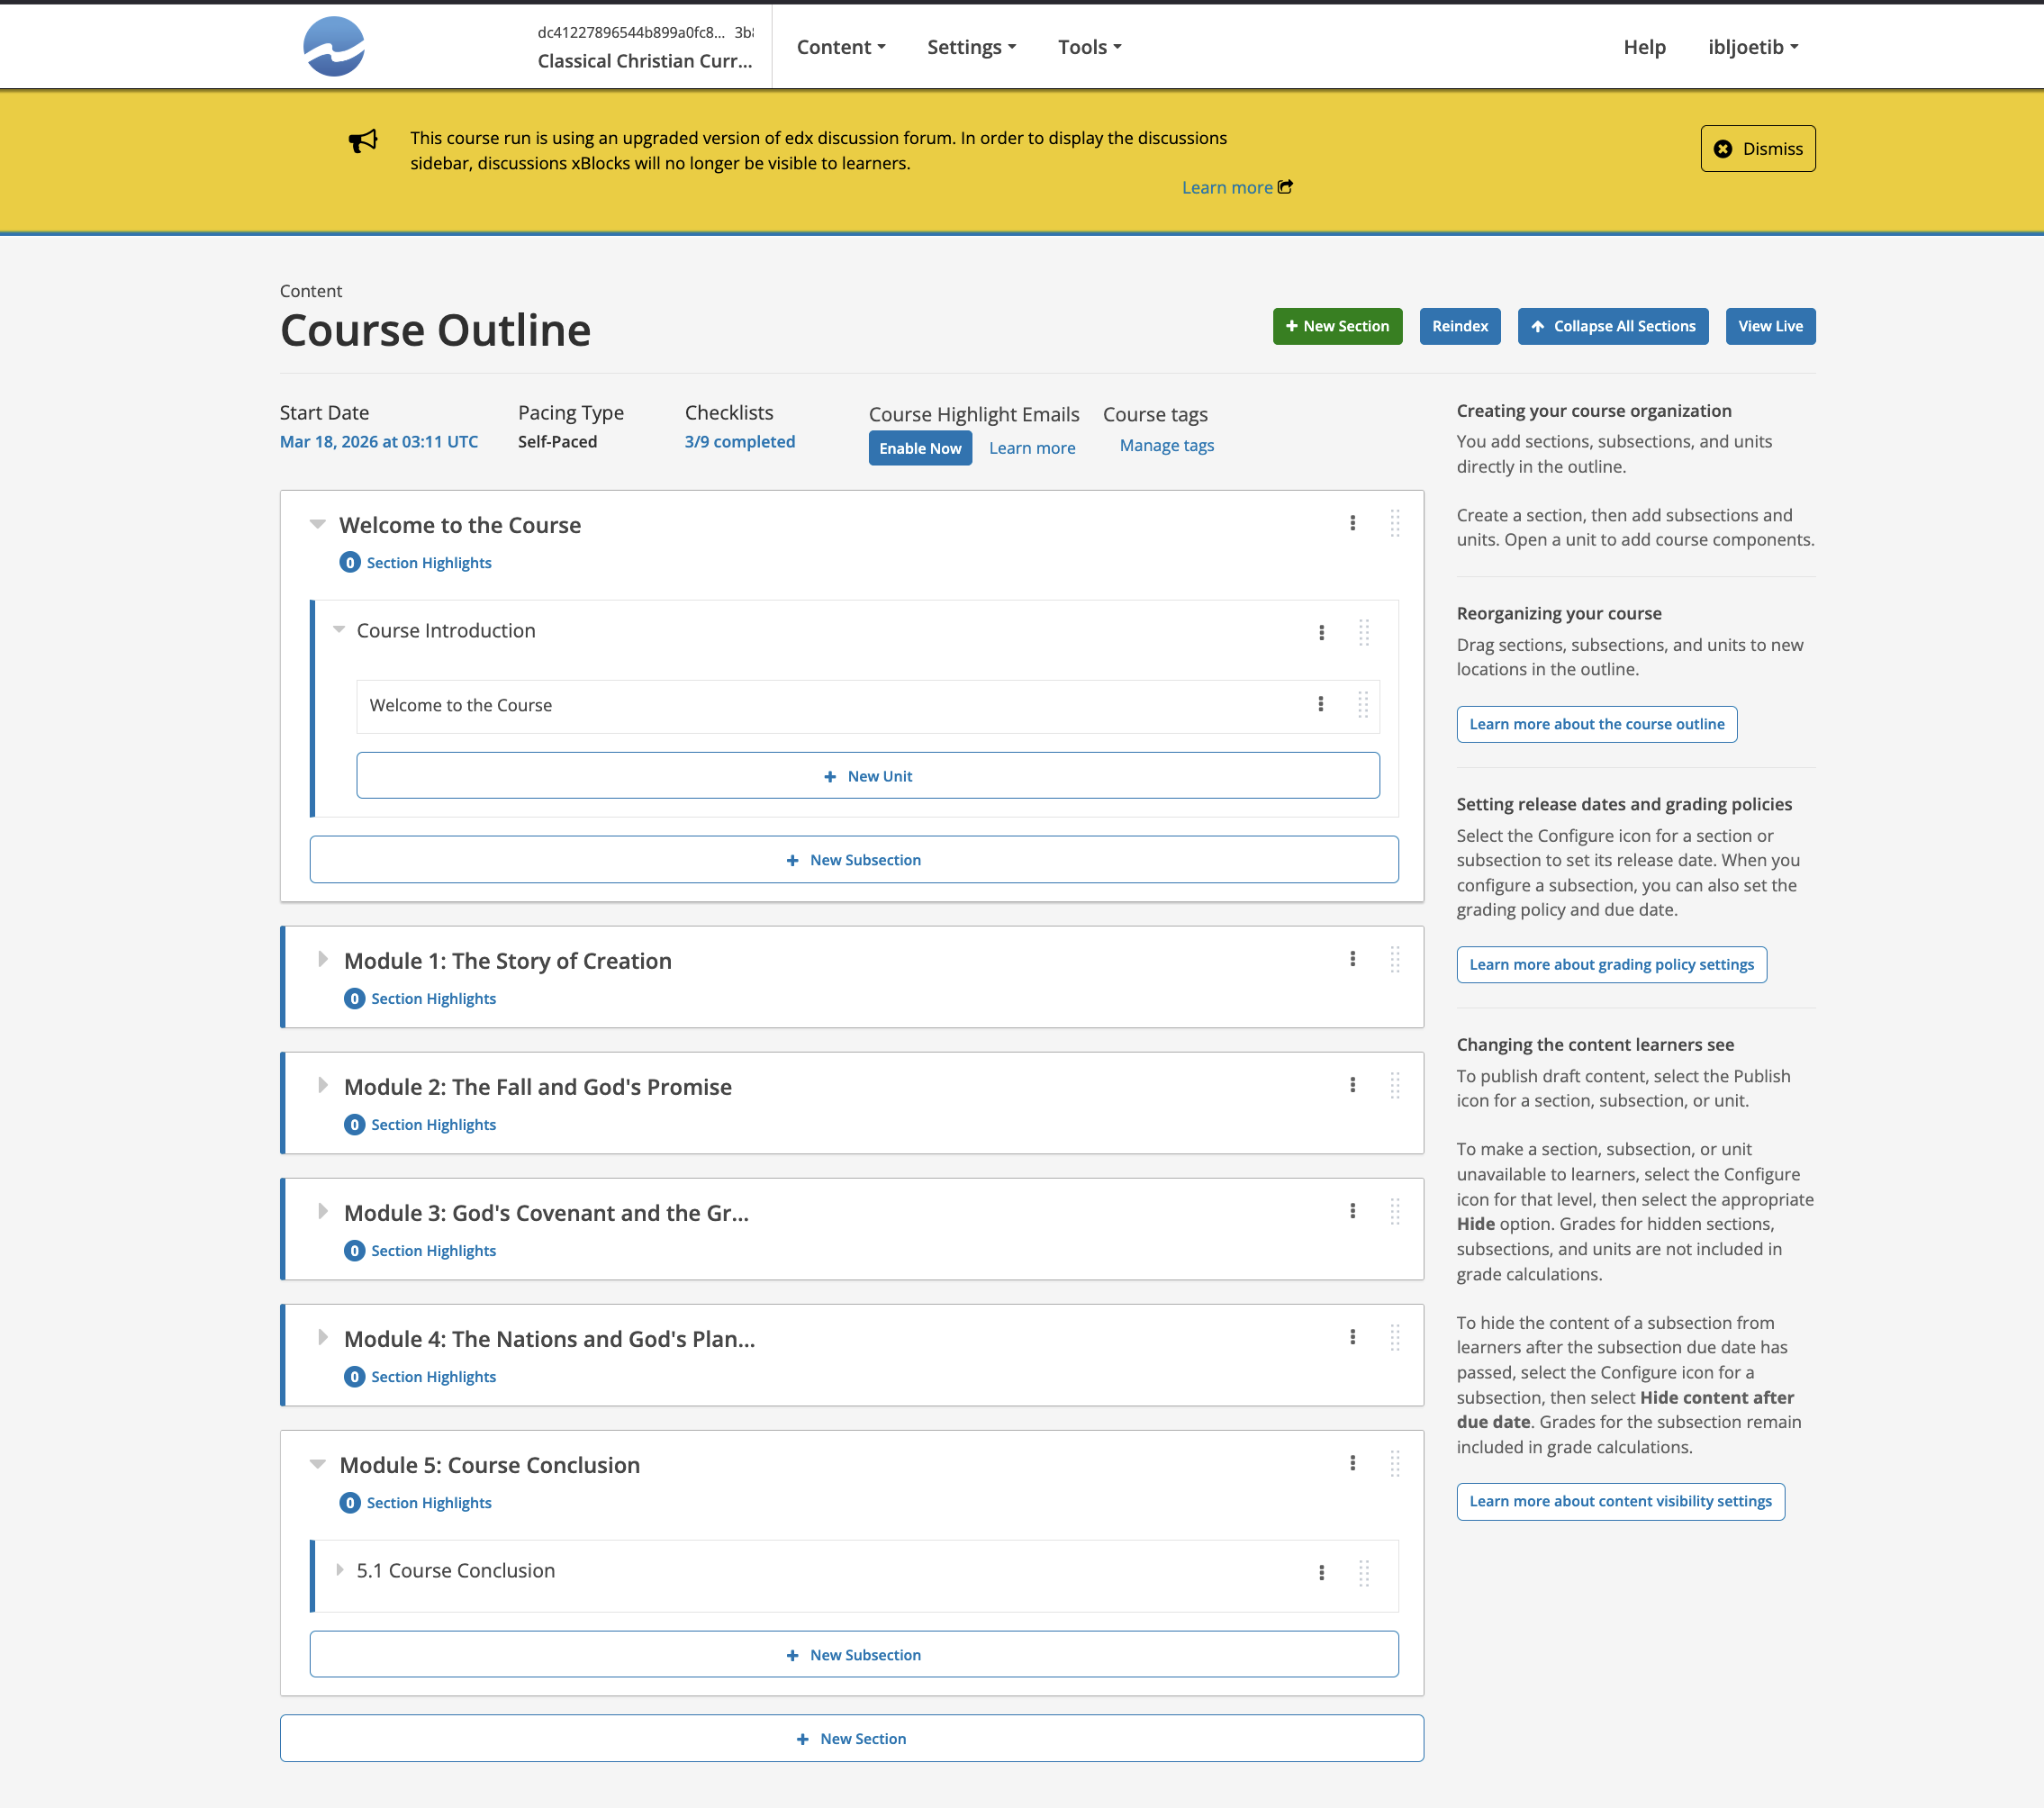The width and height of the screenshot is (2044, 1808).
Task: Collapse the Course Introduction subsection
Action: click(x=339, y=629)
